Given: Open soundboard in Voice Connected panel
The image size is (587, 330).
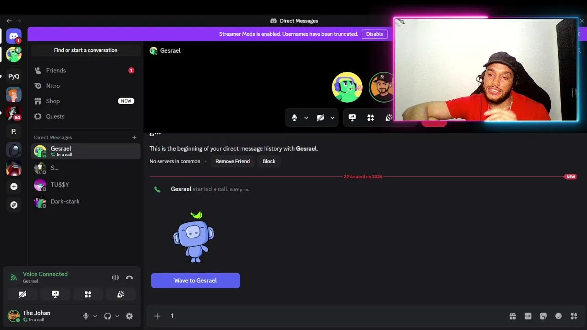Looking at the screenshot, I should pos(121,294).
